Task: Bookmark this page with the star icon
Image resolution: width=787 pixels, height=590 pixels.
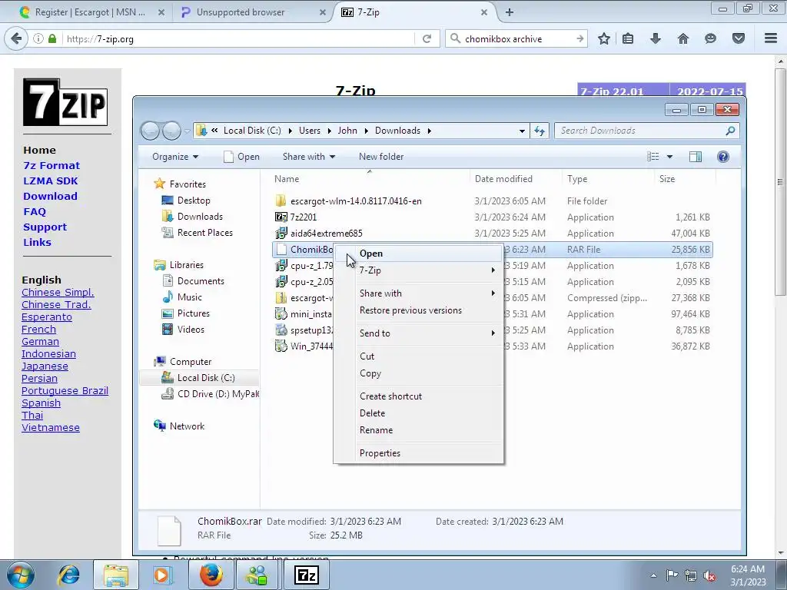Action: point(604,38)
